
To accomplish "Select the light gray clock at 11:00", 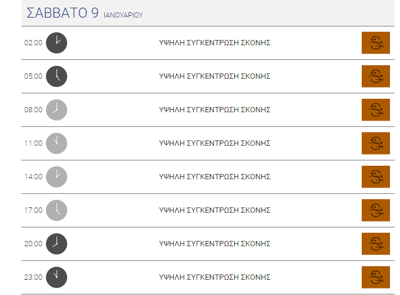I will pyautogui.click(x=57, y=143).
